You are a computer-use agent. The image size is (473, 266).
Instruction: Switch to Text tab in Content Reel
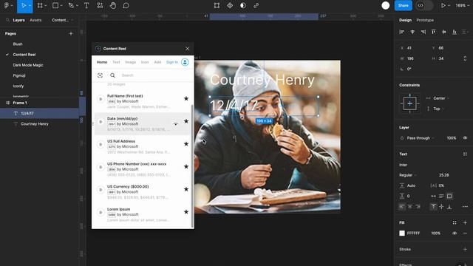coord(116,62)
